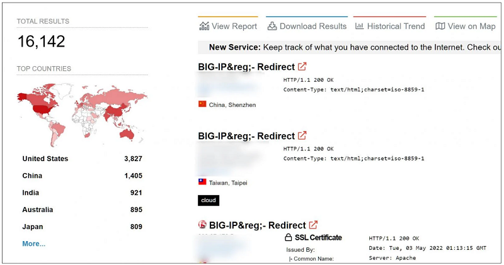The image size is (504, 265).
Task: Click the total results number 16,142
Action: 41,41
